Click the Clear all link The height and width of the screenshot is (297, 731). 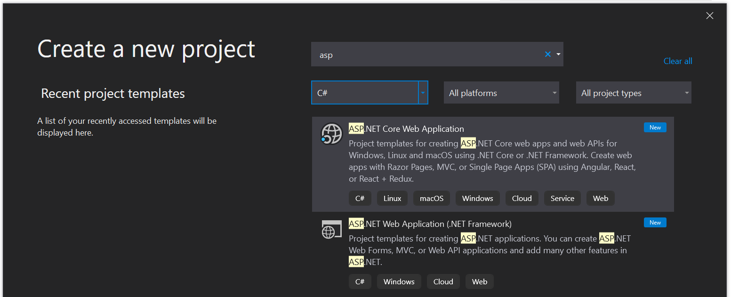(678, 61)
